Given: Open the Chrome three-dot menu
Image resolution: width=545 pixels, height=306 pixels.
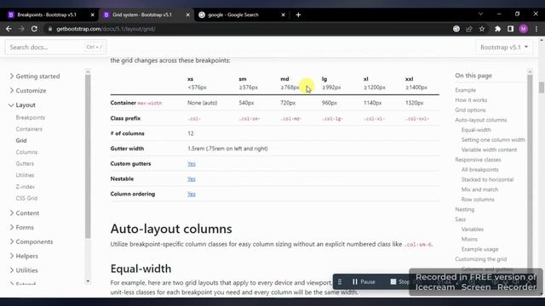Looking at the screenshot, I should 536,29.
